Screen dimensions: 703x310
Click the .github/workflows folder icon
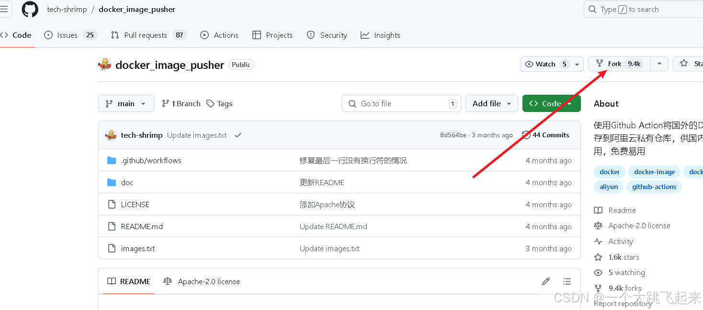(112, 161)
